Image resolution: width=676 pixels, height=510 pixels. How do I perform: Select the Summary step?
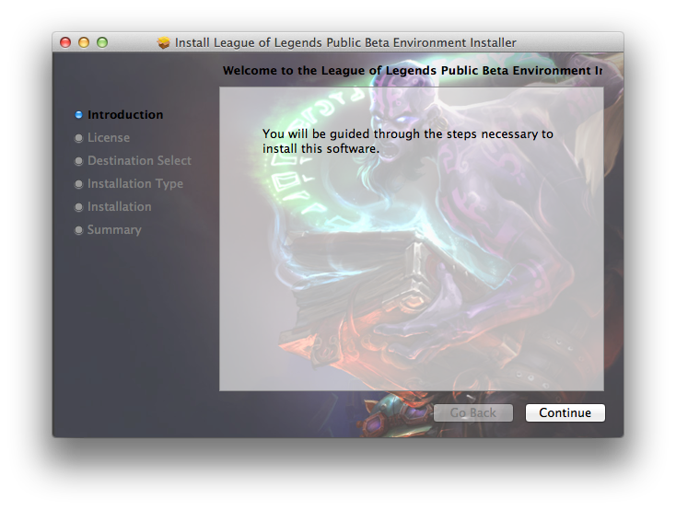click(x=114, y=230)
